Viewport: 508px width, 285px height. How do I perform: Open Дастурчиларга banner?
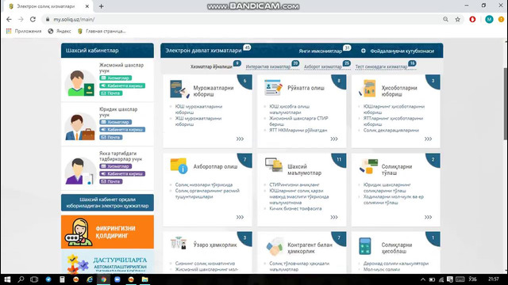click(x=107, y=262)
